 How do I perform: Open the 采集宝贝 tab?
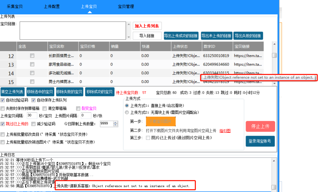click(x=15, y=7)
